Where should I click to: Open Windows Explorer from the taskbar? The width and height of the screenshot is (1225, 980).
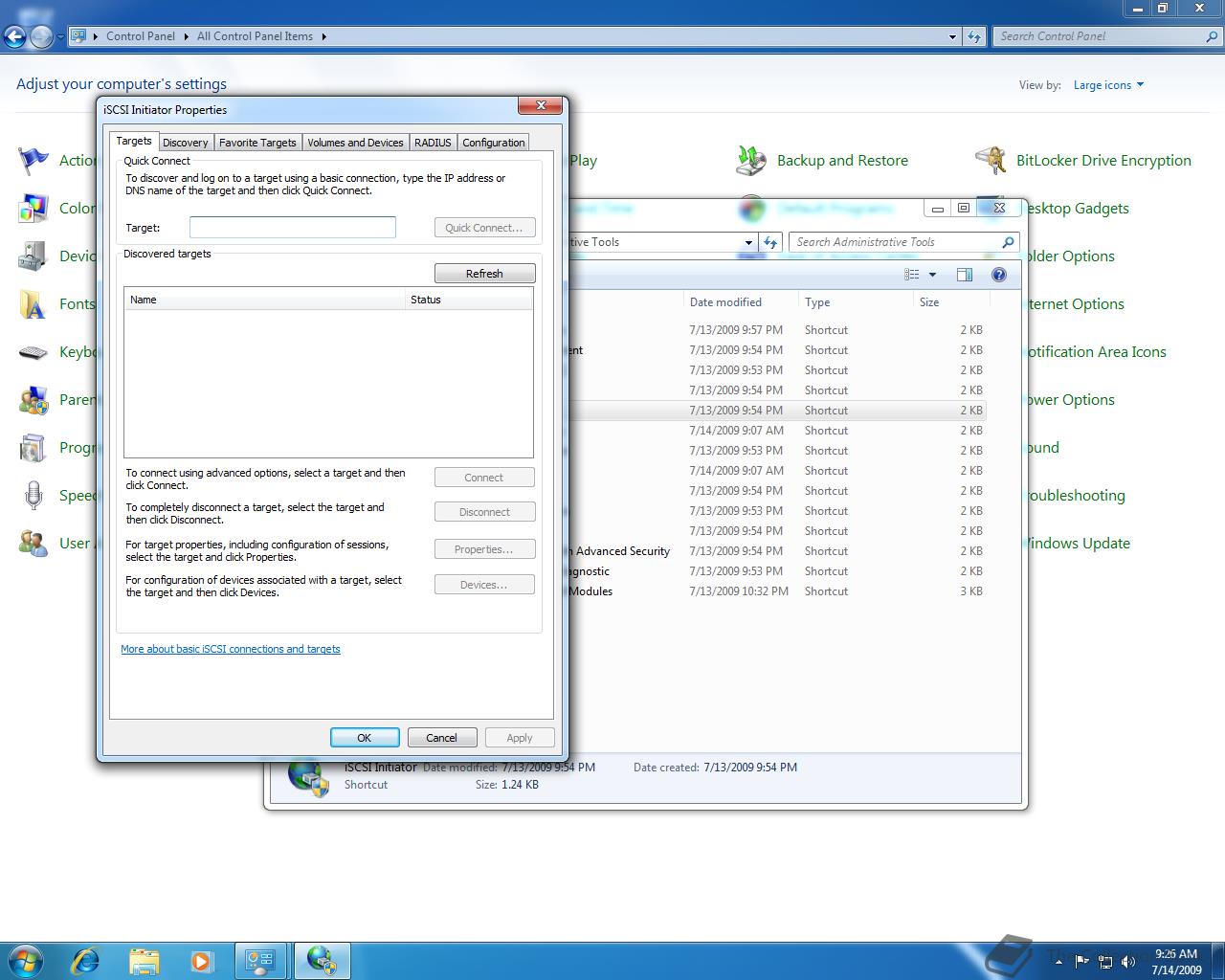144,961
